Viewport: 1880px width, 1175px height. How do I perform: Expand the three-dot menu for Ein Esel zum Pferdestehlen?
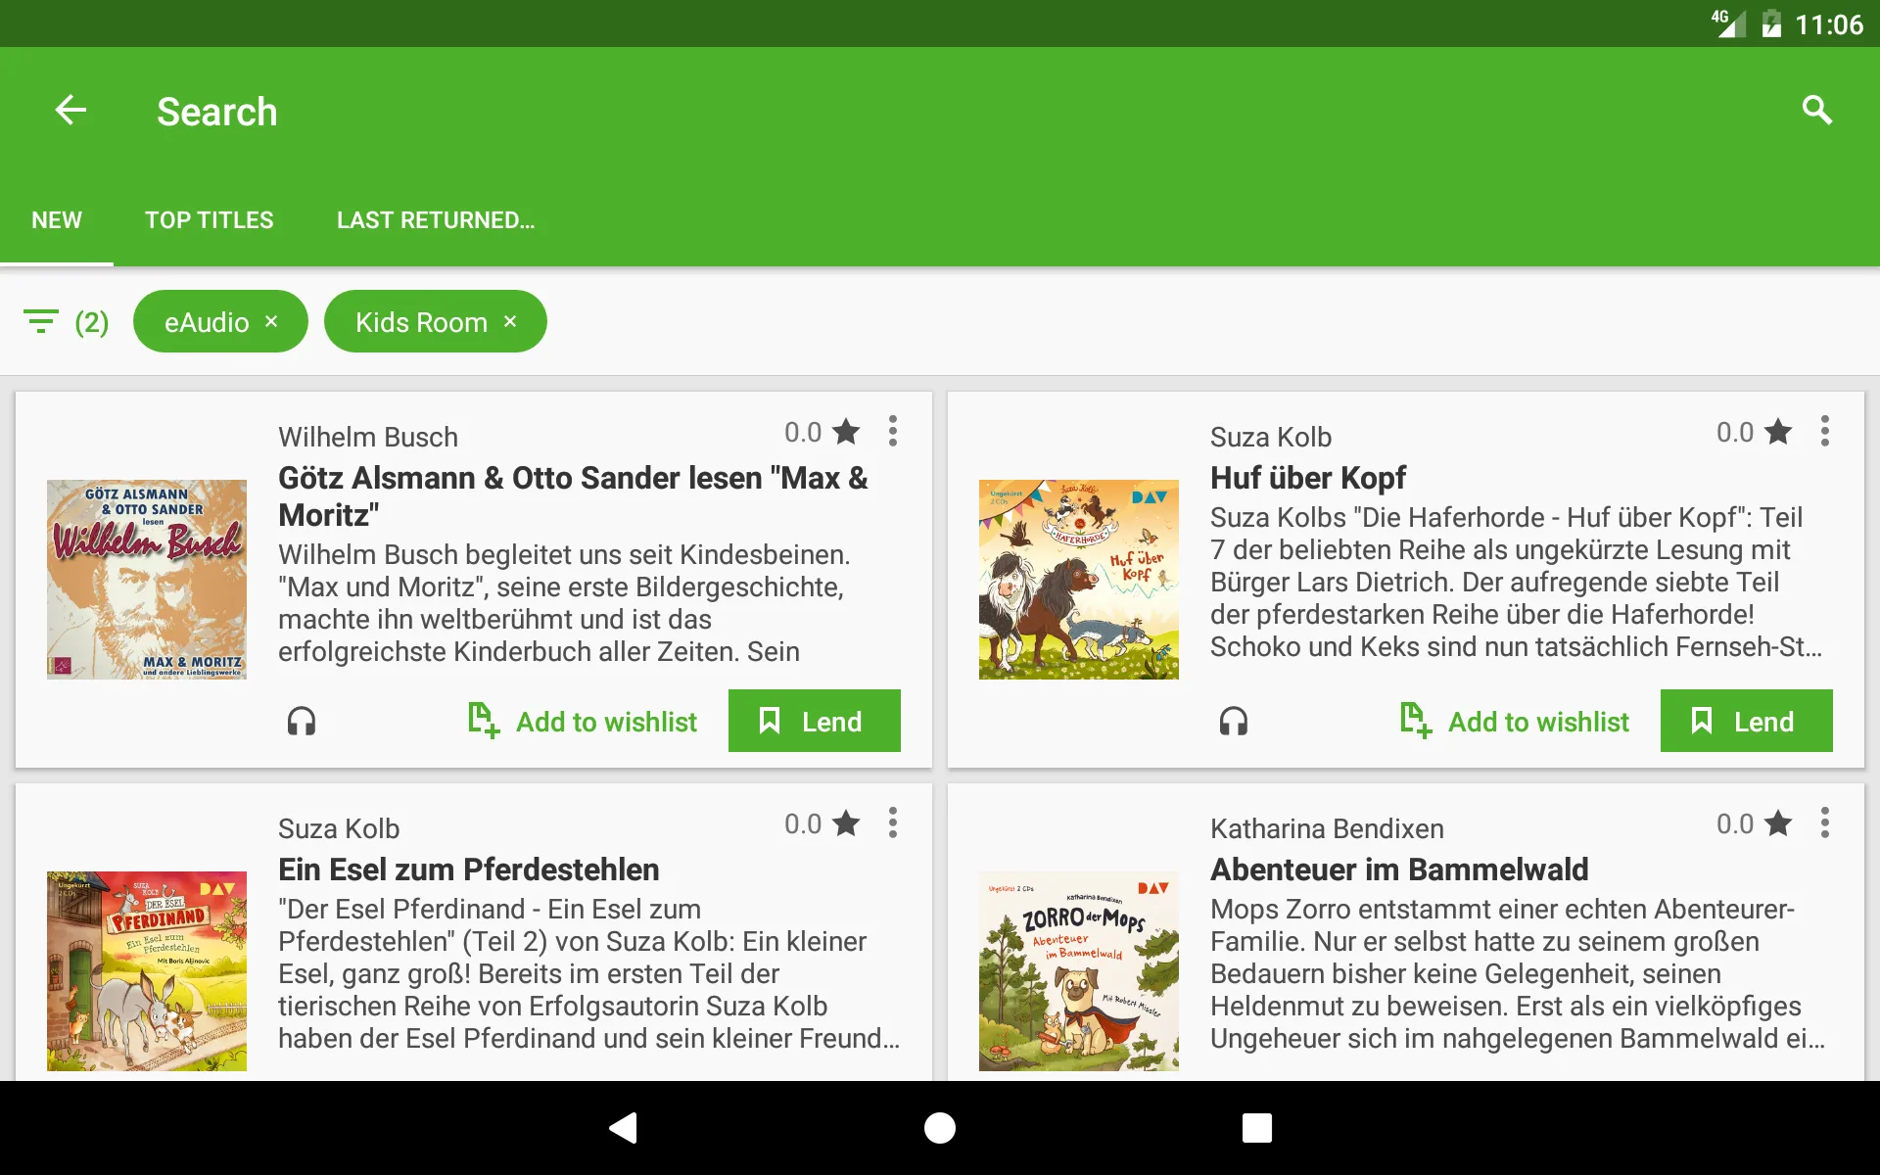click(x=892, y=824)
